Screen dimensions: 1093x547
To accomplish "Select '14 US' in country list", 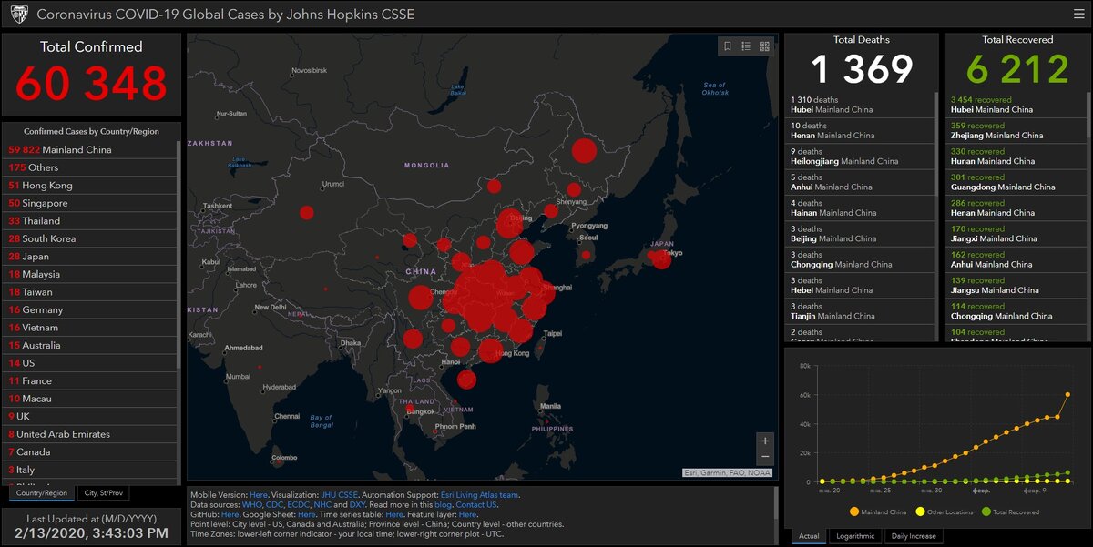I will click(x=90, y=362).
